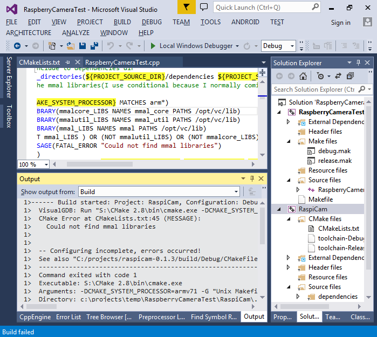Open the ARCHITECTURE menu
The width and height of the screenshot is (377, 337).
29,33
